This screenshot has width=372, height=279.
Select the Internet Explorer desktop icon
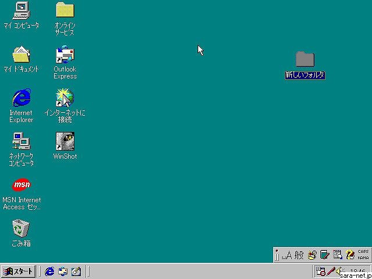[x=22, y=98]
